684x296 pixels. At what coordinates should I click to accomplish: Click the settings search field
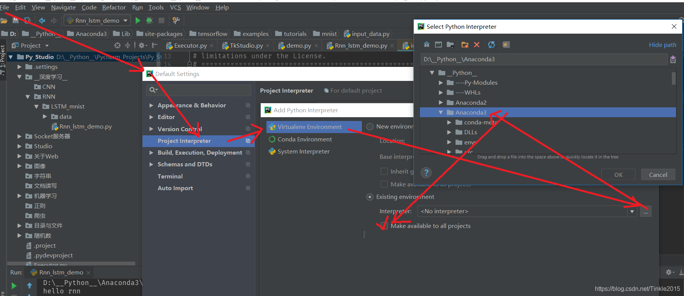click(x=199, y=90)
